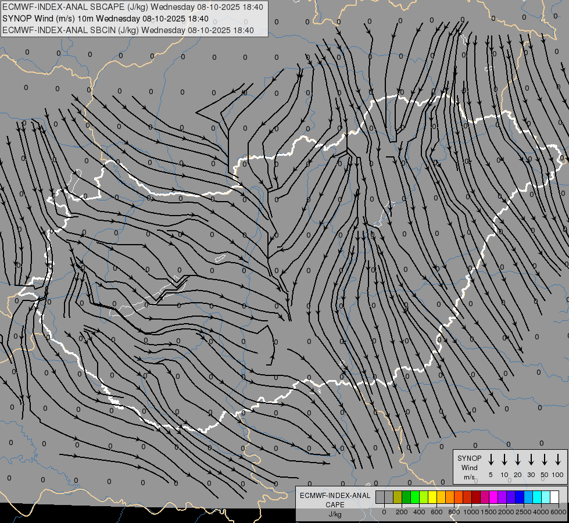
Task: Click the 1000 tick label on CAPE scale
Action: pyautogui.click(x=472, y=512)
